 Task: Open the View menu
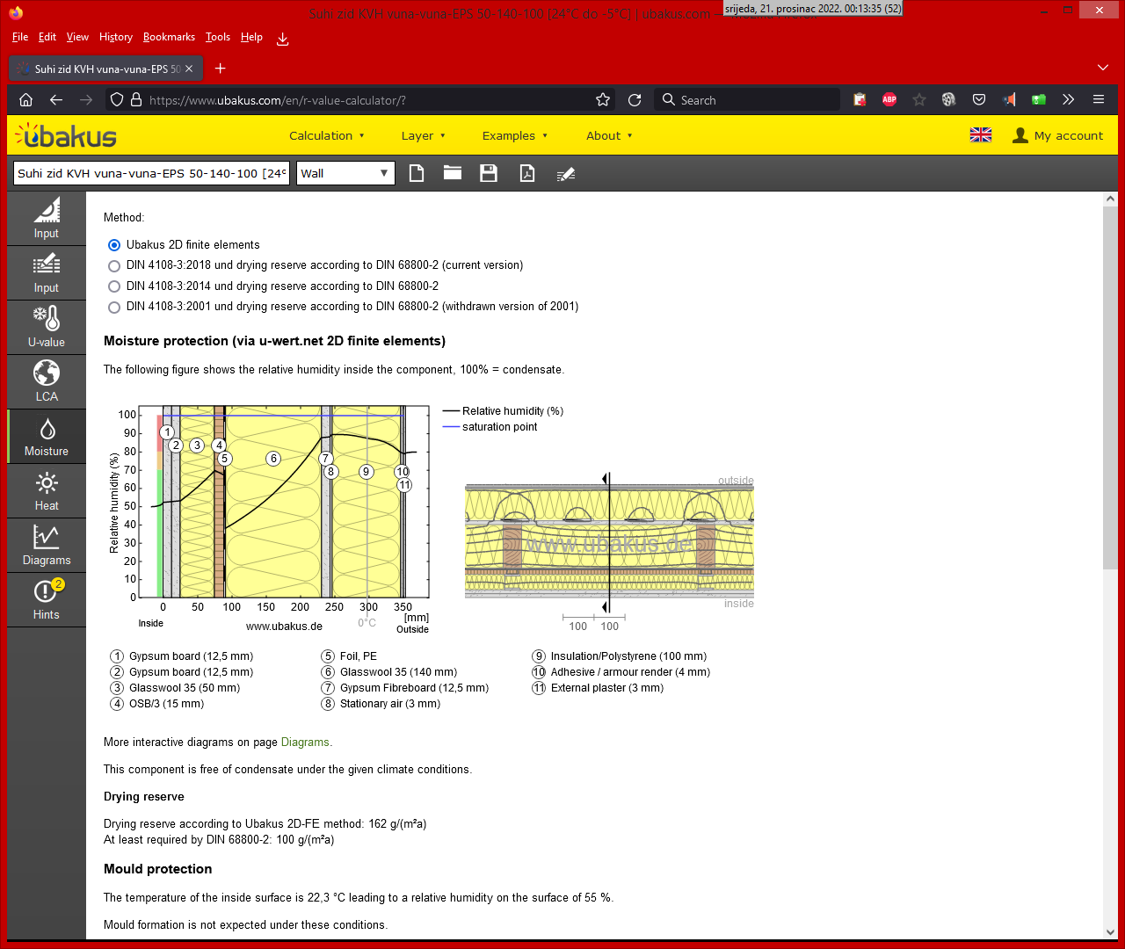pyautogui.click(x=77, y=37)
